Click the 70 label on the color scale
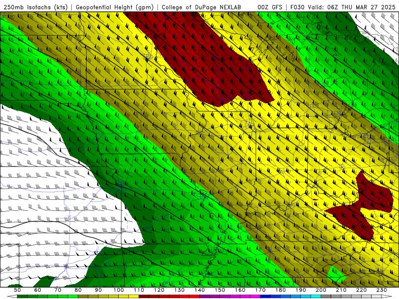Image resolution: width=399 pixels, height=299 pixels. point(58,290)
